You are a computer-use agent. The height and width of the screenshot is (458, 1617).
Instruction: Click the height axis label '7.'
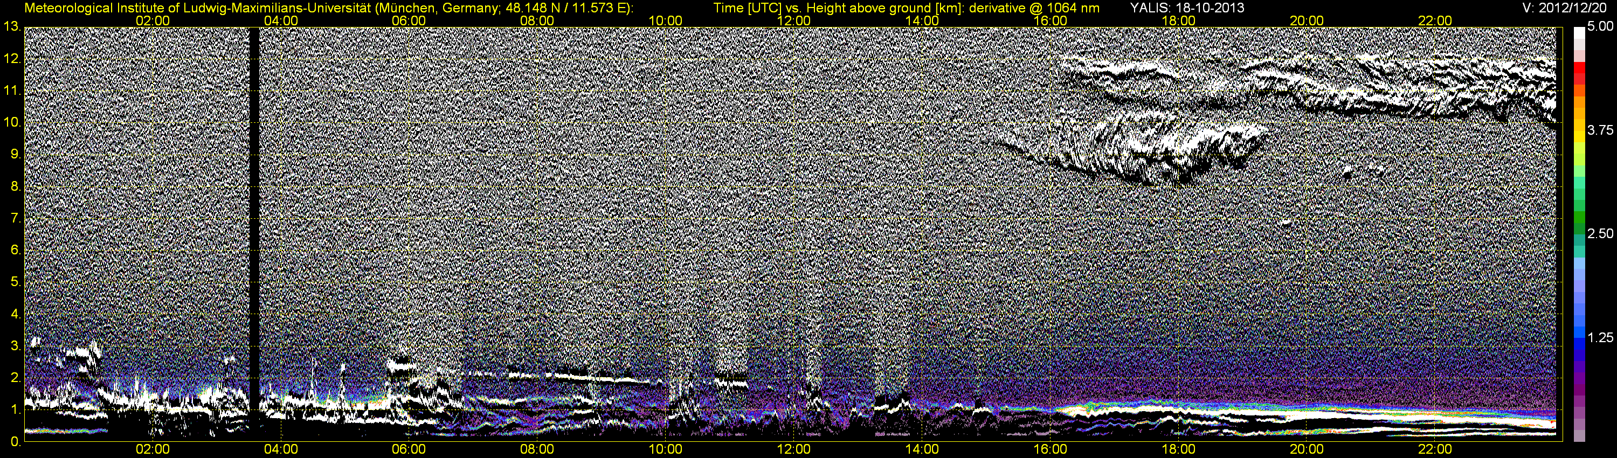click(15, 218)
